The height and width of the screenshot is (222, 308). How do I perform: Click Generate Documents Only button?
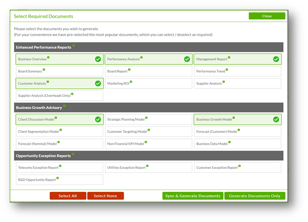point(254,196)
